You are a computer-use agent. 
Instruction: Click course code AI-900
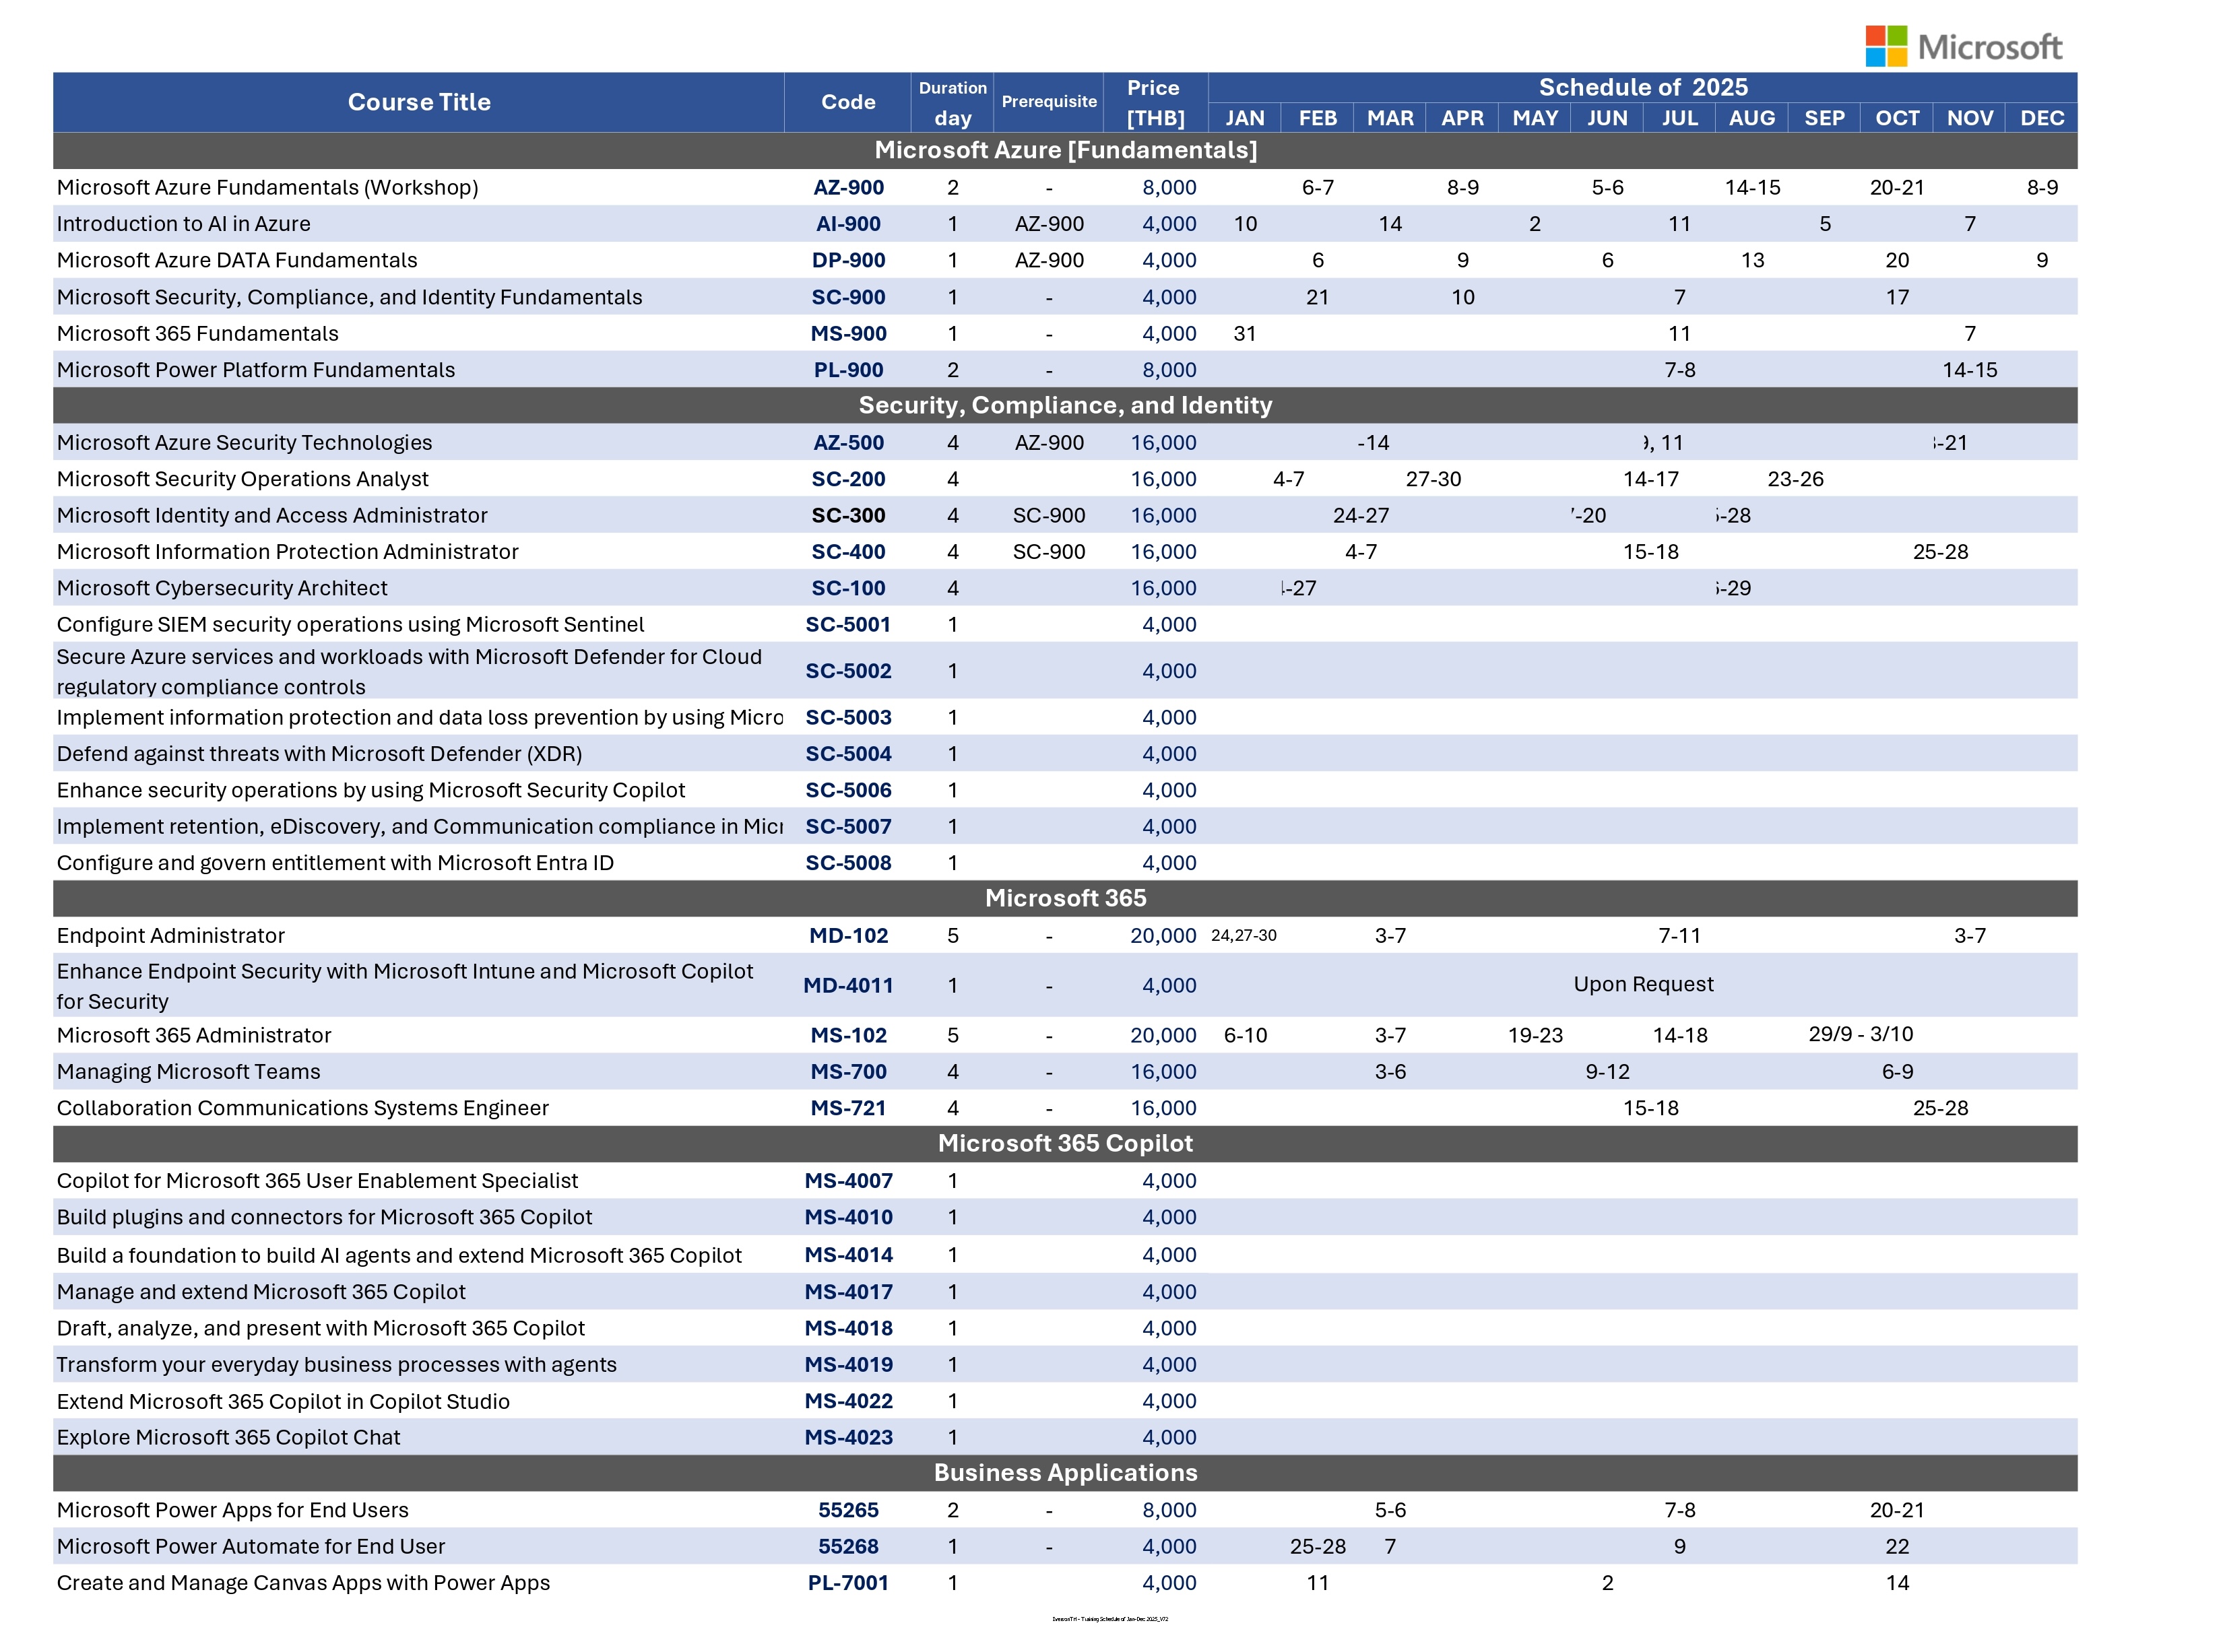pos(848,224)
